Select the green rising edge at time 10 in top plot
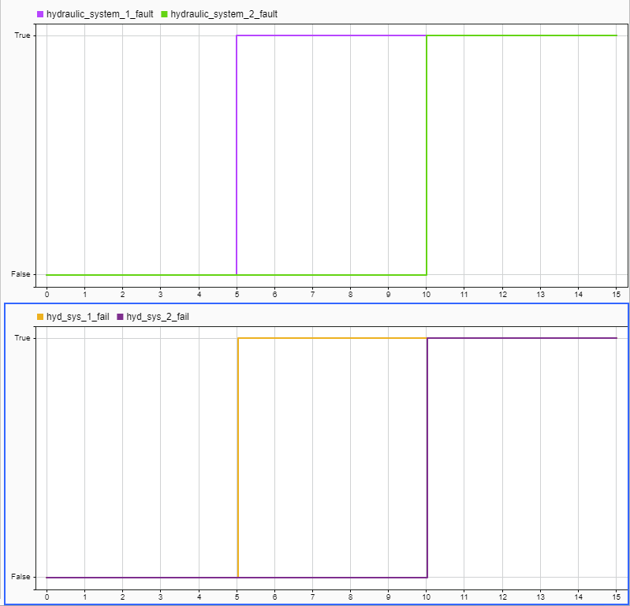Viewport: 630px width, 606px height. click(x=427, y=155)
